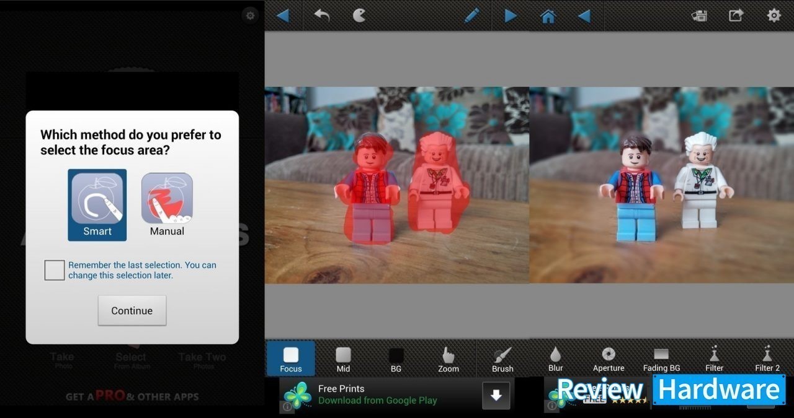Open the GET A PRO & OTHER APPS link

click(132, 396)
